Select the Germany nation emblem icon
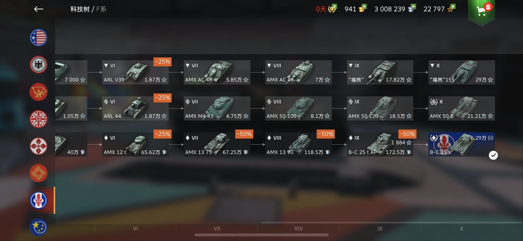Screen dimensions: 523x241 point(39,65)
